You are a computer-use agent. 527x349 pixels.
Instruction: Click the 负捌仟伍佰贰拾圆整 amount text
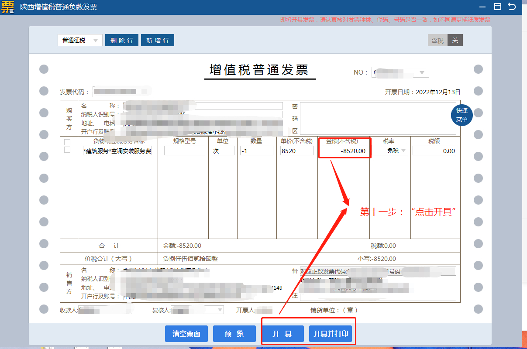click(x=190, y=259)
